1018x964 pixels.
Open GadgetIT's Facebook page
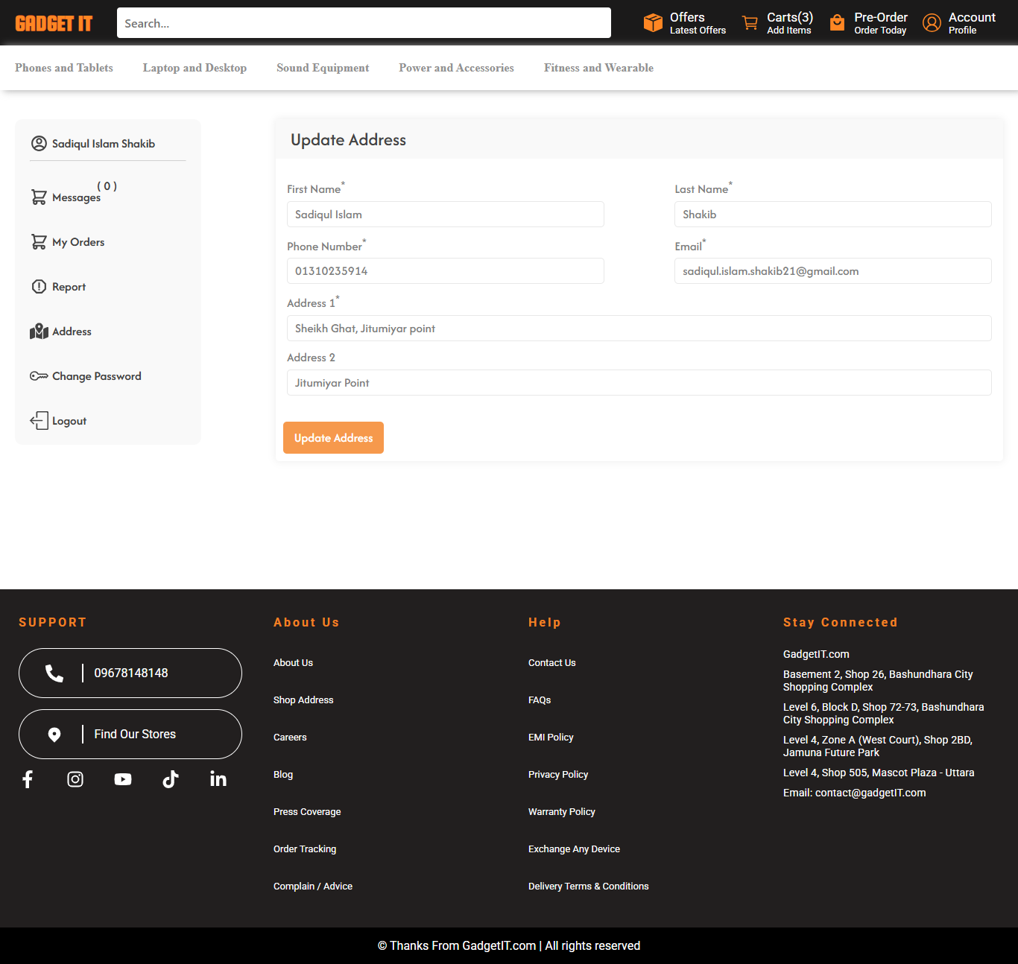coord(28,779)
